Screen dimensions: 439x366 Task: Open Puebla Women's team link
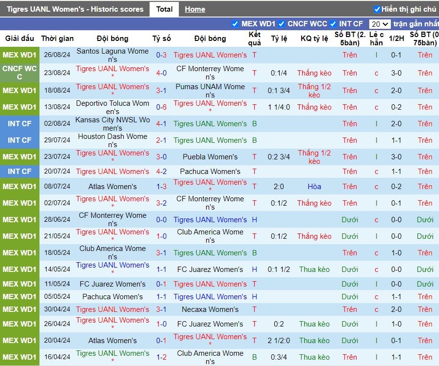point(210,157)
